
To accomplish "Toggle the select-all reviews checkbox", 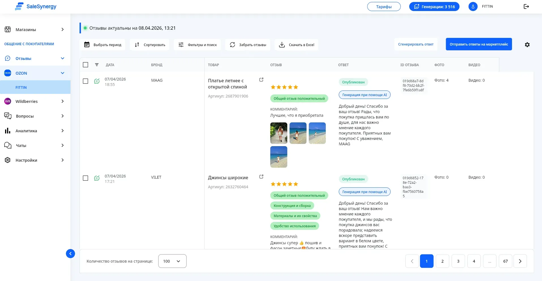I will pos(85,65).
